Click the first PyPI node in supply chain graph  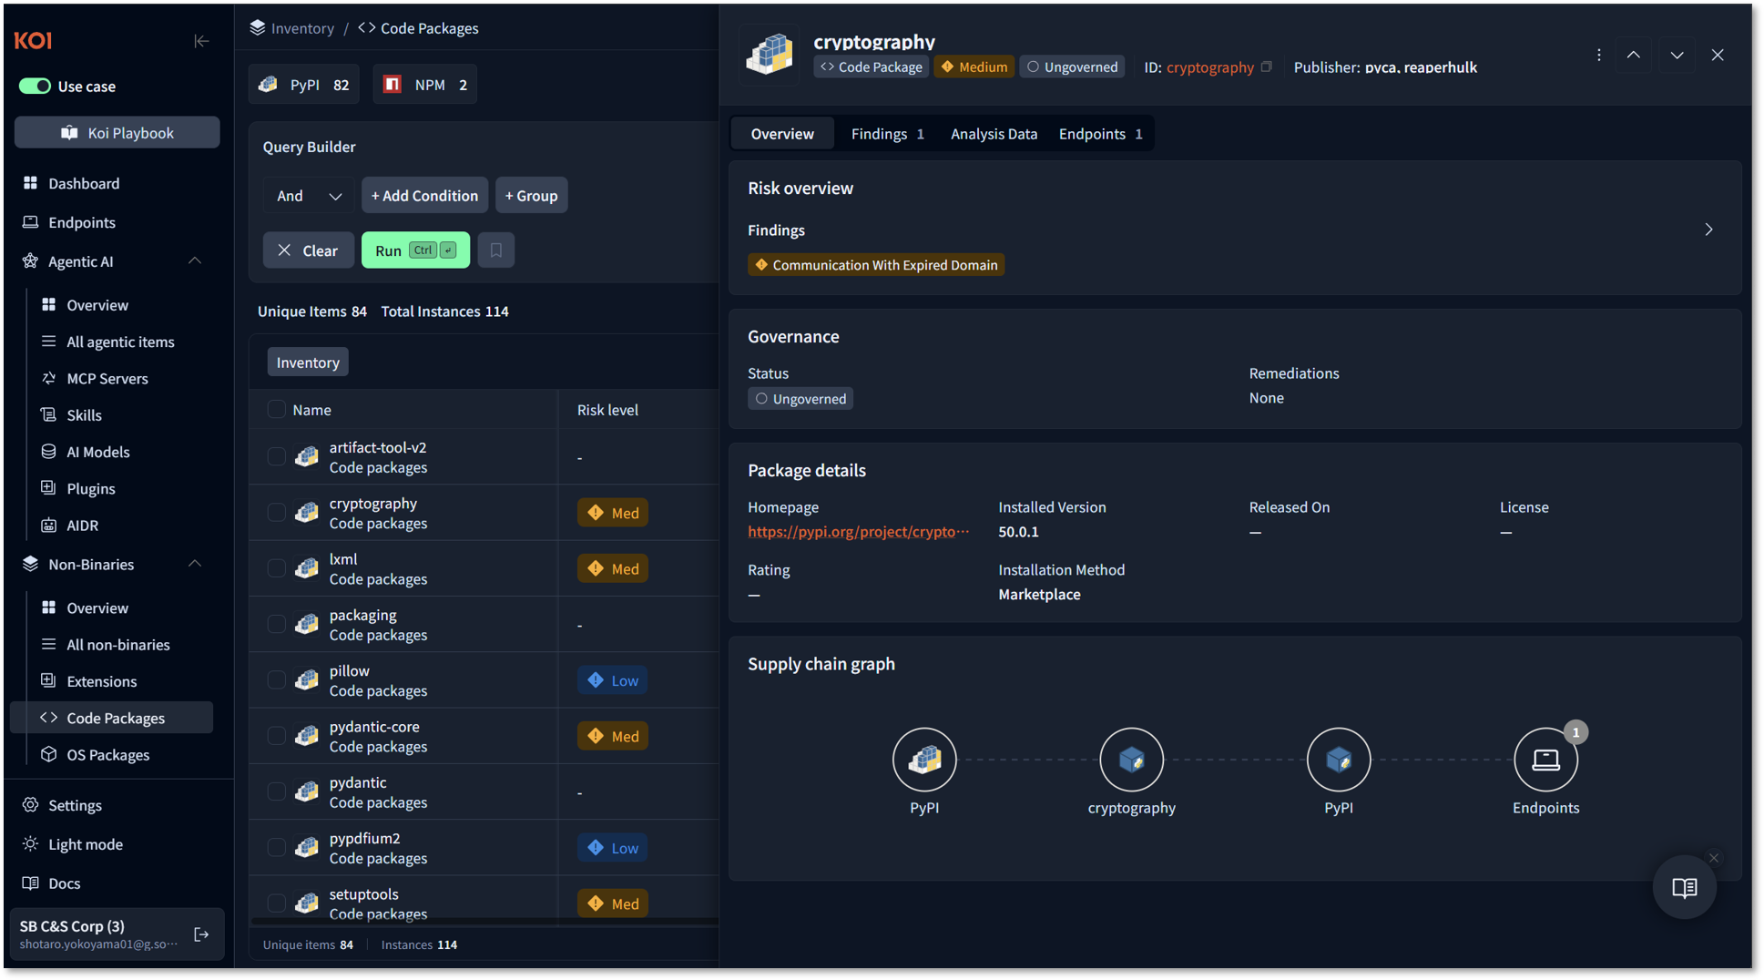(924, 760)
